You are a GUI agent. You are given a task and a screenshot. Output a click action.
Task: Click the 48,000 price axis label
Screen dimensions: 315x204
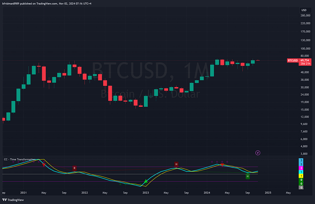306,72
